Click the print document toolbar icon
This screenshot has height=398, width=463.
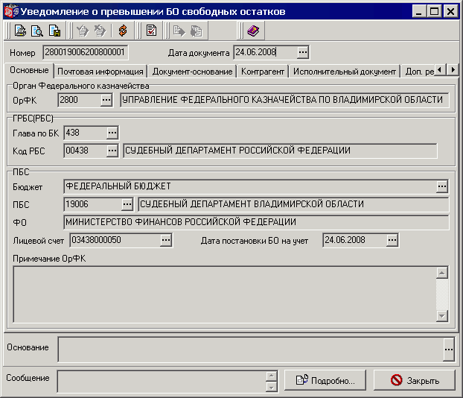pos(20,31)
